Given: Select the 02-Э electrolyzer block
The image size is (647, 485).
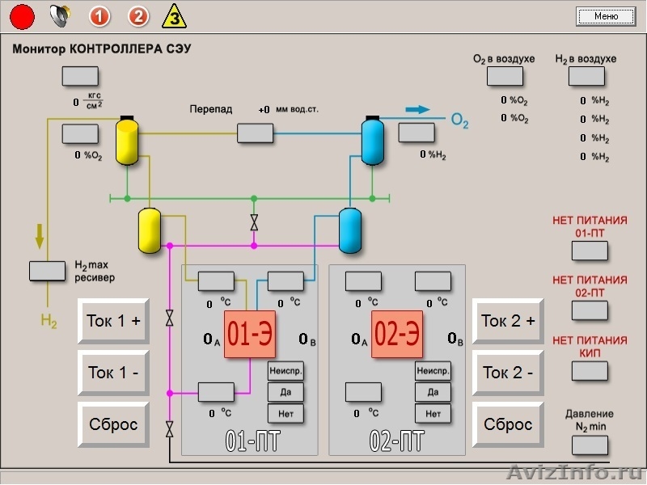Looking at the screenshot, I should pos(397,335).
